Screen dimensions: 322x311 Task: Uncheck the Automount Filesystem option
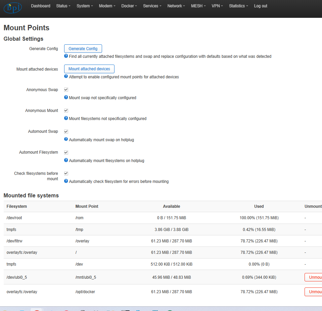(x=66, y=152)
